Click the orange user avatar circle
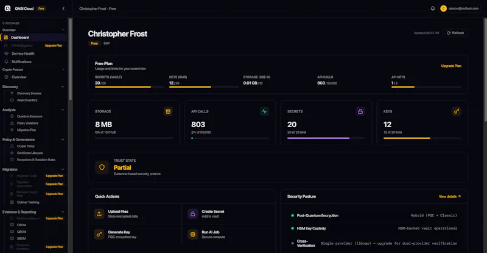487x253 pixels. [x=443, y=9]
